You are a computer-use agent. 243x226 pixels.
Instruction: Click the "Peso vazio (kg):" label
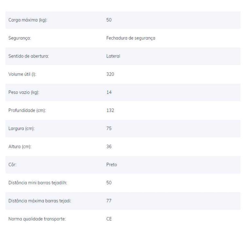[24, 92]
